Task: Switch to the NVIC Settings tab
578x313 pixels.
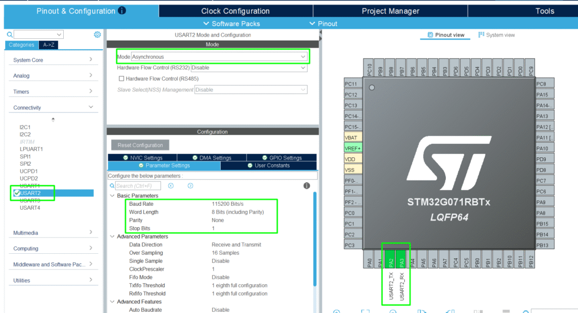Action: tap(142, 158)
